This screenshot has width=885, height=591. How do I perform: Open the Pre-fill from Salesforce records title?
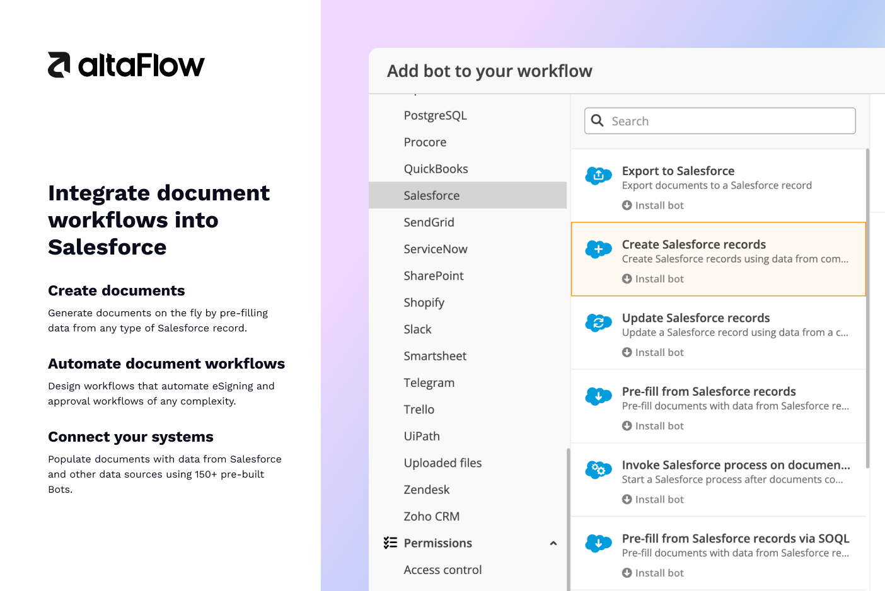(x=709, y=392)
